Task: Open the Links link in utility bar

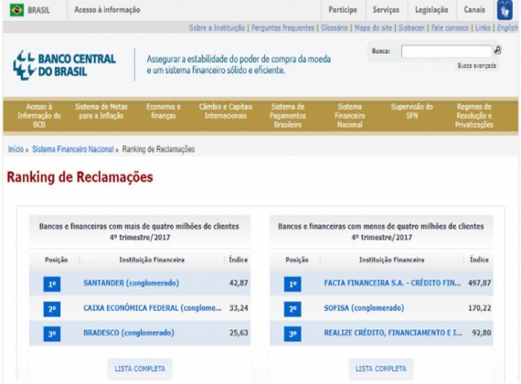Action: [x=482, y=28]
